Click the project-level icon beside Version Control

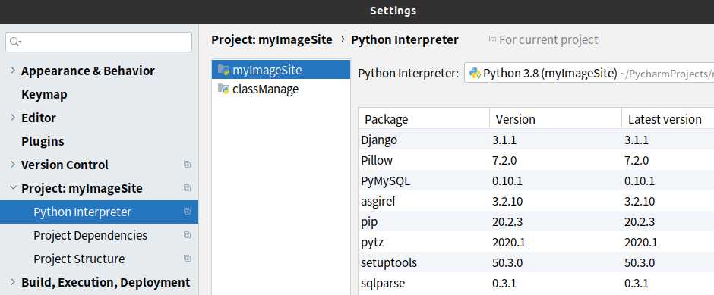pyautogui.click(x=187, y=164)
